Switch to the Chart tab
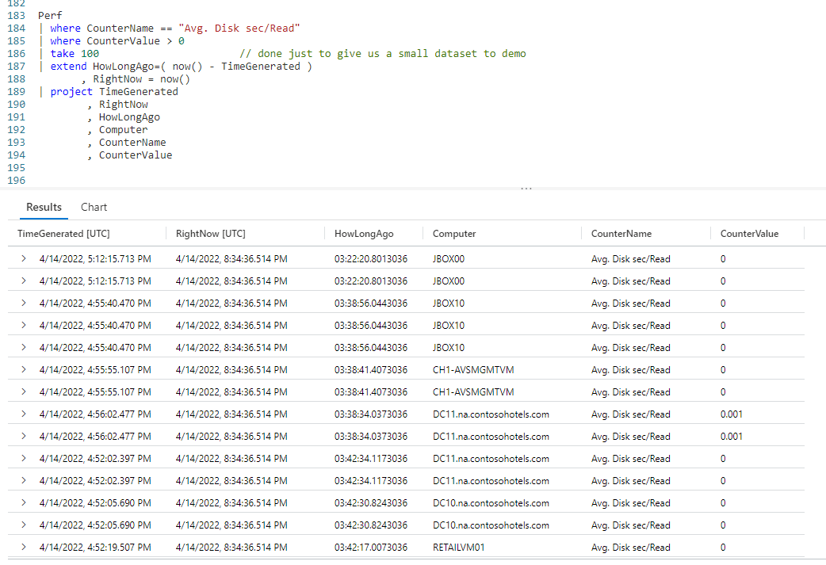Image resolution: width=826 pixels, height=565 pixels. click(94, 207)
